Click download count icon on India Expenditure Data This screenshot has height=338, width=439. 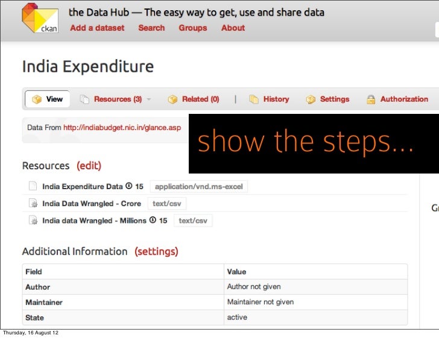[129, 186]
